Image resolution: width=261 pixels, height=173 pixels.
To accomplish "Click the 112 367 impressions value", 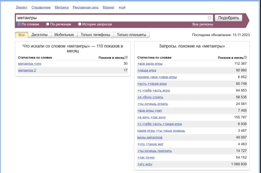I will pos(241,63).
